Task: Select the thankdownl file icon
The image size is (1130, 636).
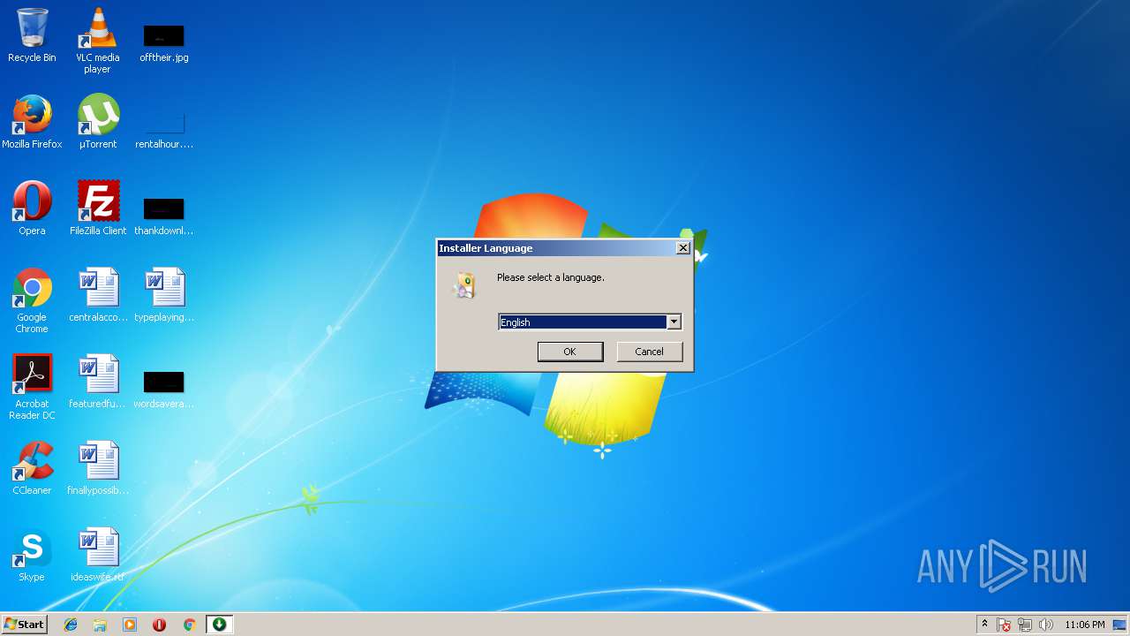Action: pyautogui.click(x=163, y=216)
